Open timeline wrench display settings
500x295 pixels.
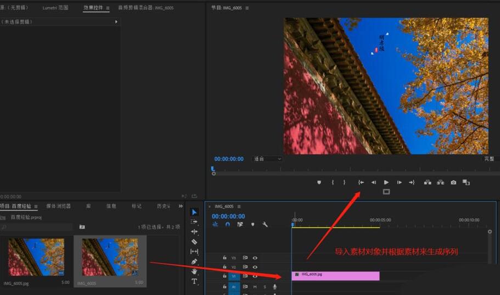pos(265,224)
